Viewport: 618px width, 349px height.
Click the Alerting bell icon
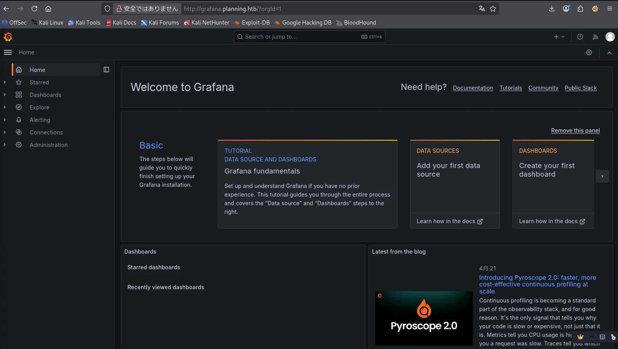pyautogui.click(x=19, y=120)
